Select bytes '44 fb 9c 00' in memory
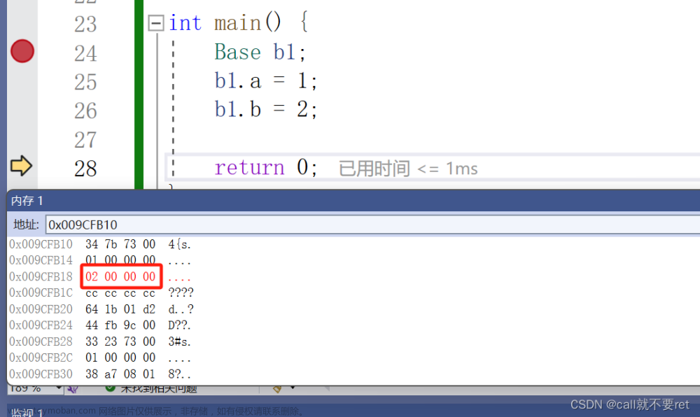The width and height of the screenshot is (700, 417). (x=120, y=325)
